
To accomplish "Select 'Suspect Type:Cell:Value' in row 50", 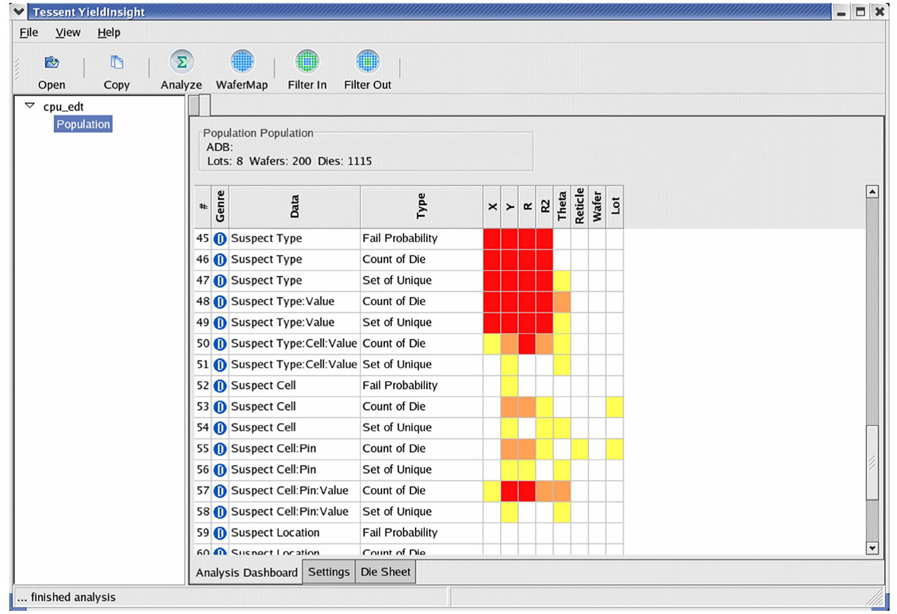I will pyautogui.click(x=294, y=344).
